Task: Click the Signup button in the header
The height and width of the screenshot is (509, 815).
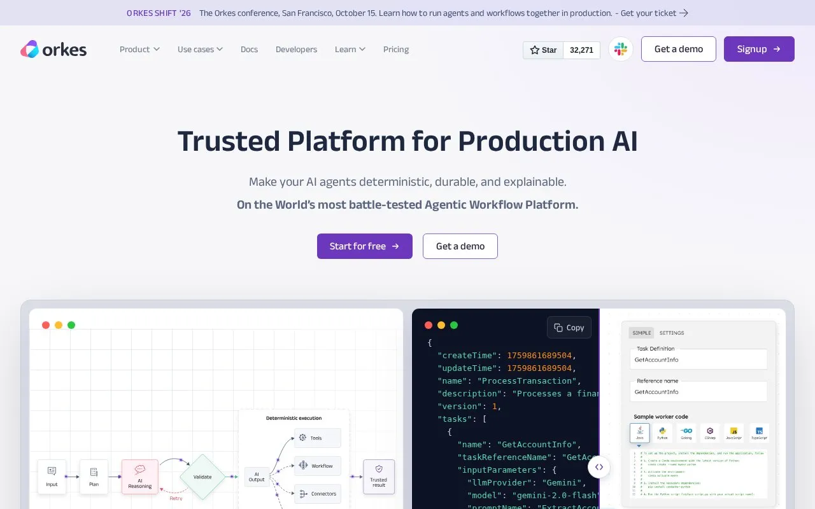Action: point(759,49)
